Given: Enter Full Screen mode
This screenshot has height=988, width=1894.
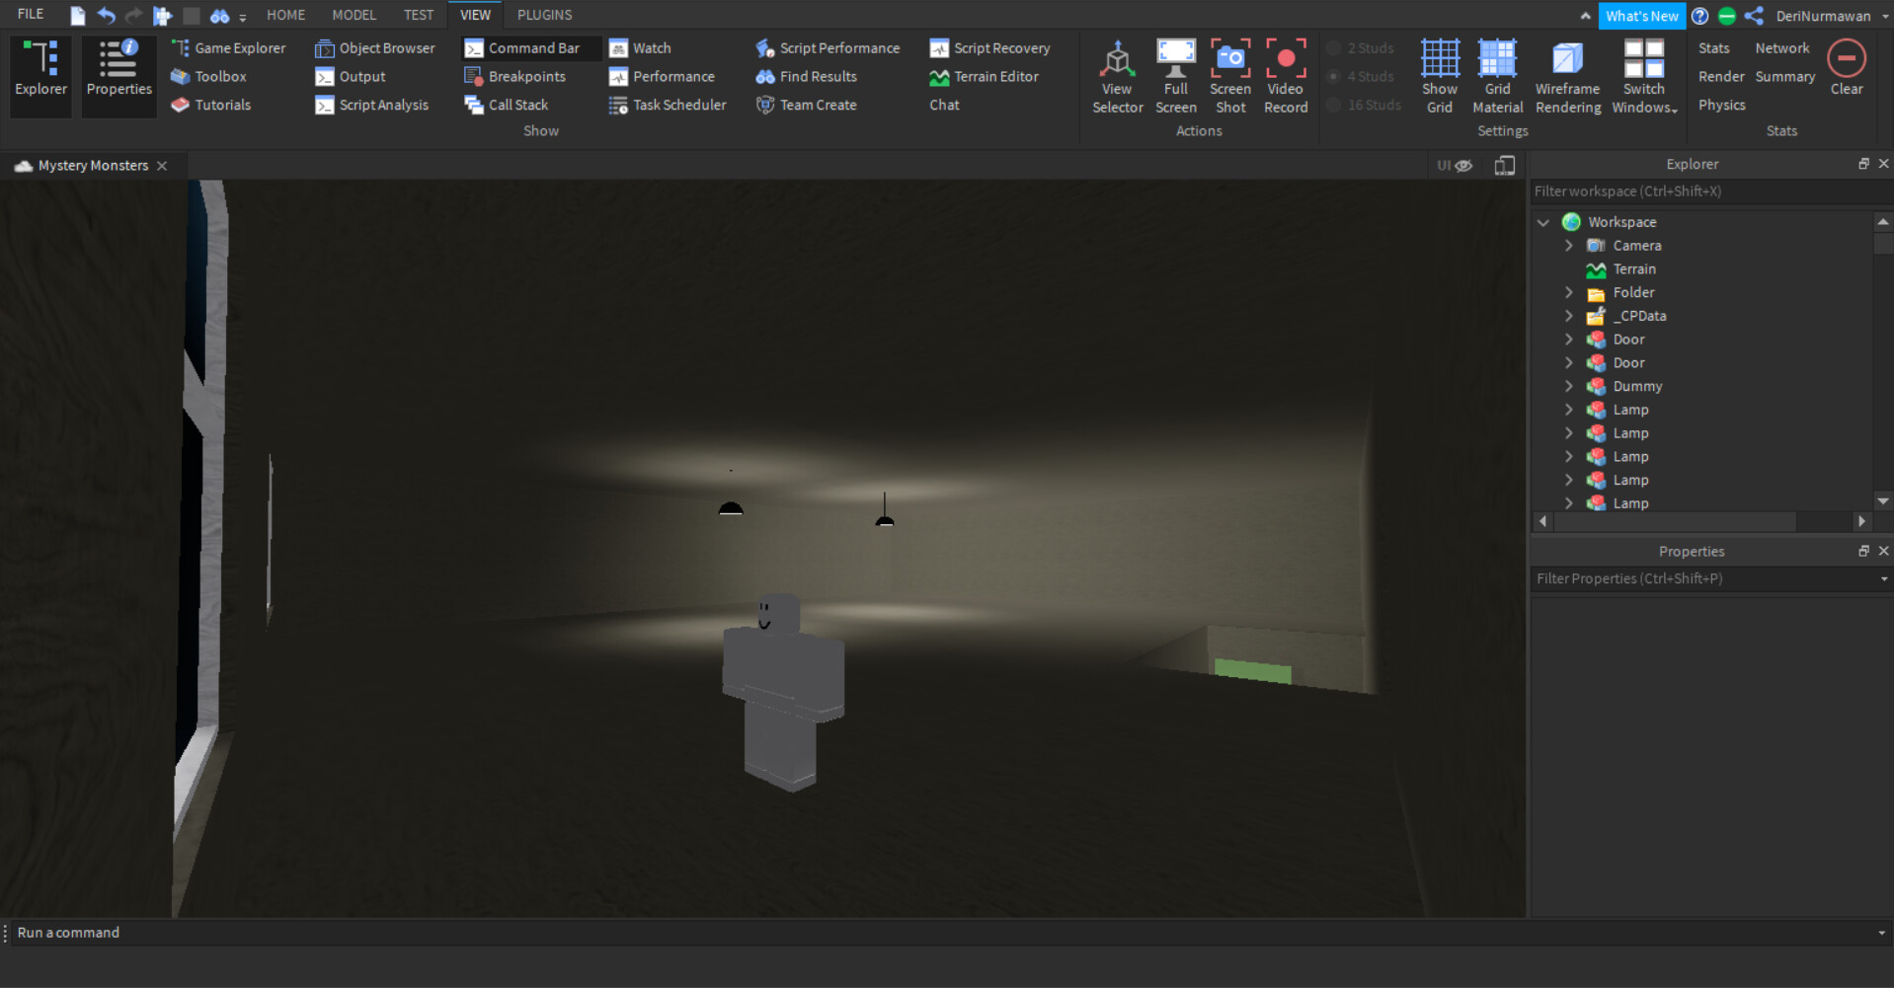Looking at the screenshot, I should (x=1175, y=60).
